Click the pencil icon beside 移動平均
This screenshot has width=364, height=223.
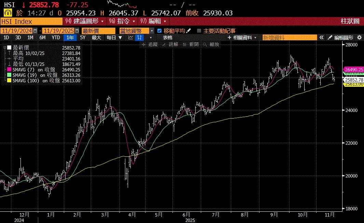[189, 31]
